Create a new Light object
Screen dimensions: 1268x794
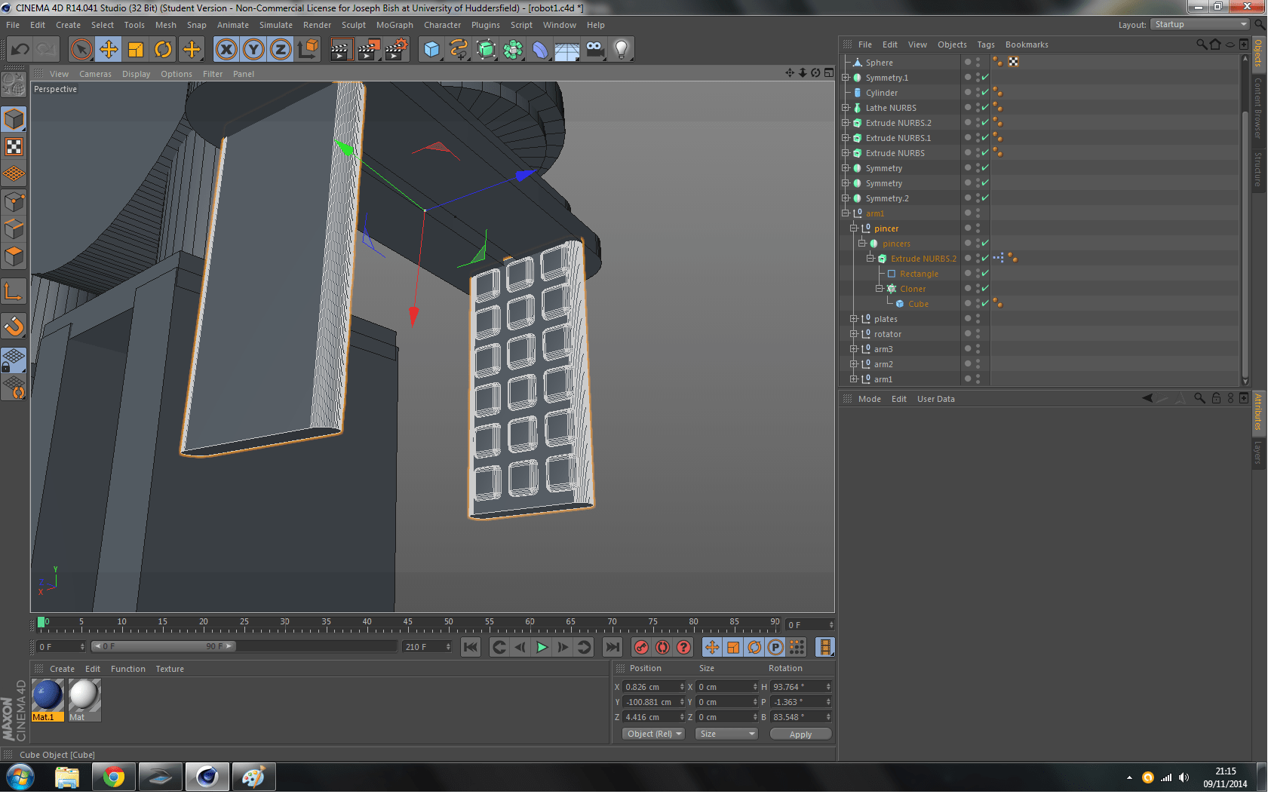point(621,49)
